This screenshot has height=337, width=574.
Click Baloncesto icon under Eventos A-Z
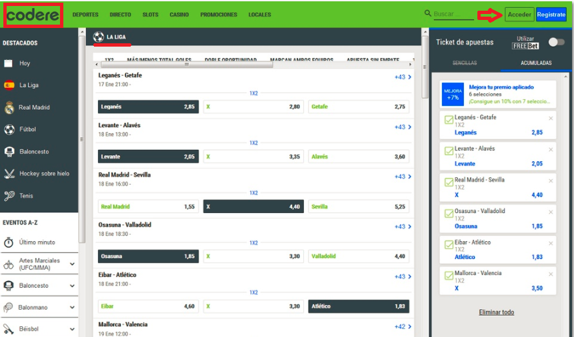pyautogui.click(x=9, y=286)
